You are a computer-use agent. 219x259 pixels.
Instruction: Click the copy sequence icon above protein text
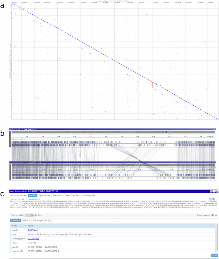click(210, 199)
